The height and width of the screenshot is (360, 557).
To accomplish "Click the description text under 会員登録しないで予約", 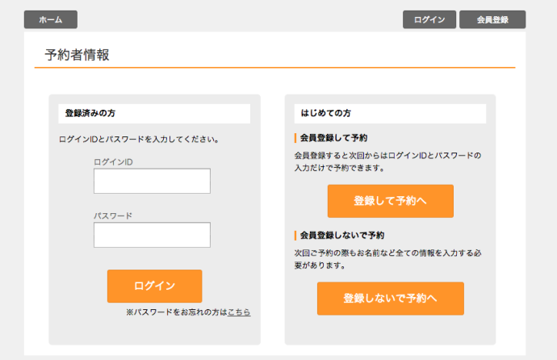I will (387, 258).
